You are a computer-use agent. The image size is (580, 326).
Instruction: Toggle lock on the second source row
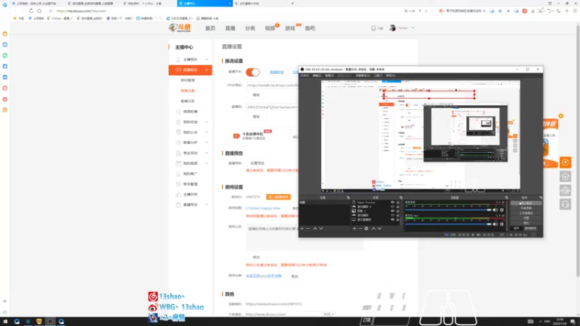click(x=397, y=206)
